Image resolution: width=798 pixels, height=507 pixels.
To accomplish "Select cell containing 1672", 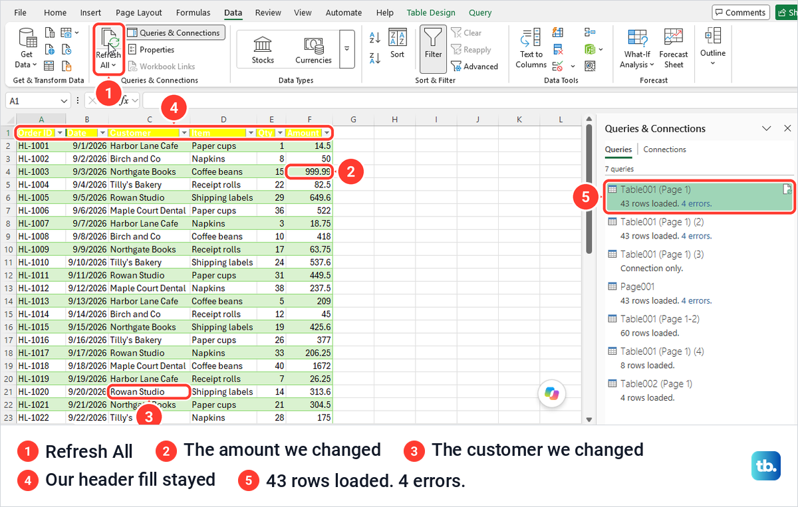I will tap(309, 366).
